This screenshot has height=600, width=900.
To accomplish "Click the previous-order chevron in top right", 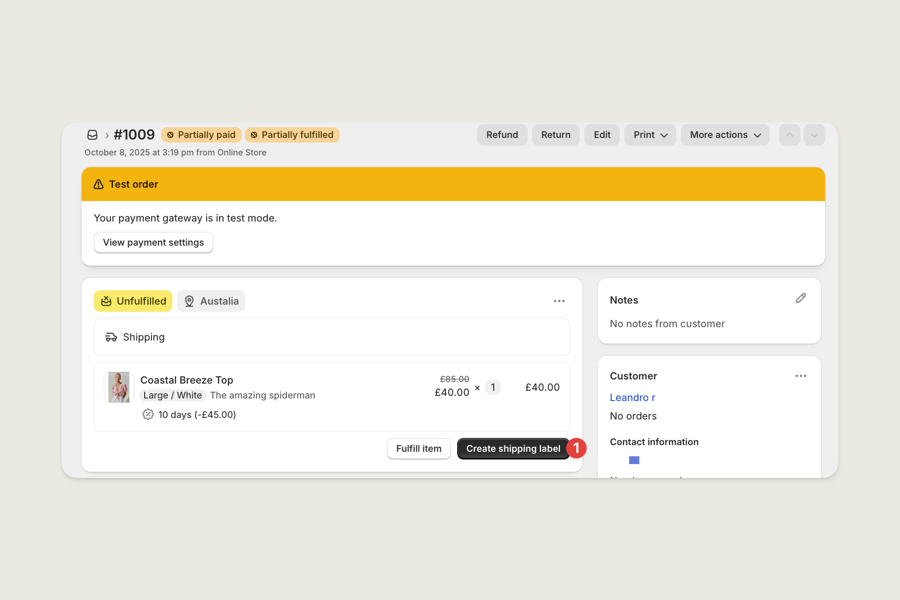I will tap(789, 134).
